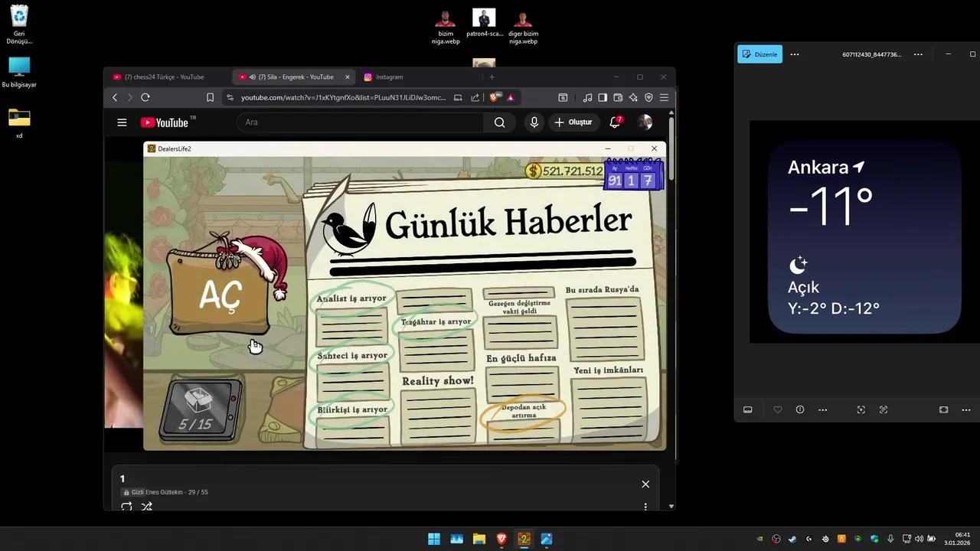This screenshot has width=980, height=551.
Task: Toggle the Photos filmstrip icon
Action: pos(748,410)
